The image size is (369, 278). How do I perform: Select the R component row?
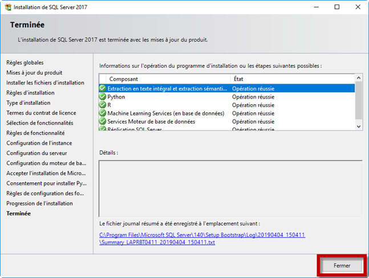pos(227,105)
